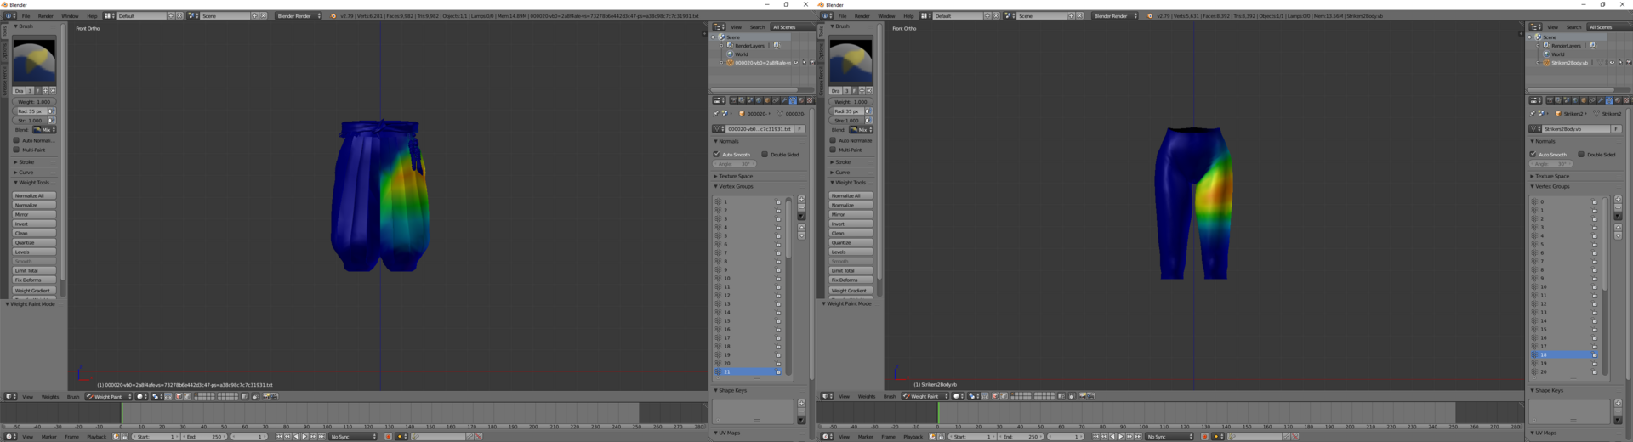
Task: Click the editor type icon in left window 3D view header
Action: (x=10, y=396)
